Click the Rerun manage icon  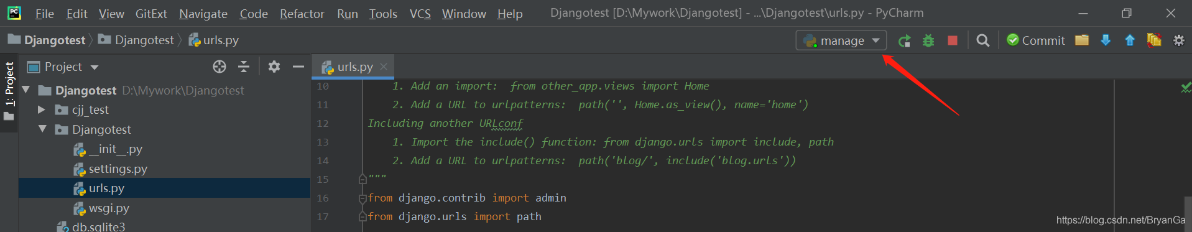pos(904,40)
